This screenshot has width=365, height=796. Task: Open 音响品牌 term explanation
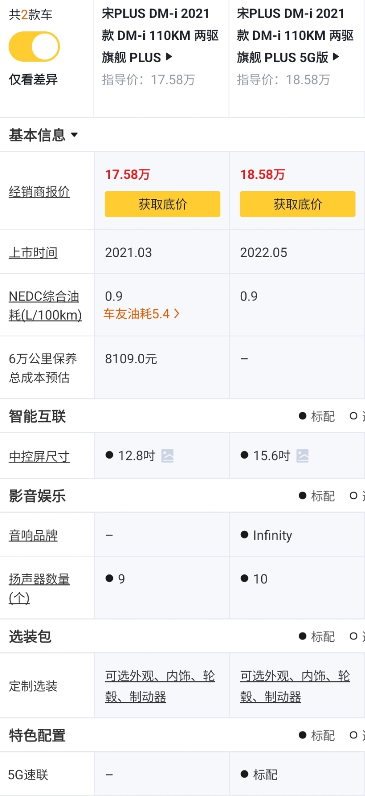[33, 535]
